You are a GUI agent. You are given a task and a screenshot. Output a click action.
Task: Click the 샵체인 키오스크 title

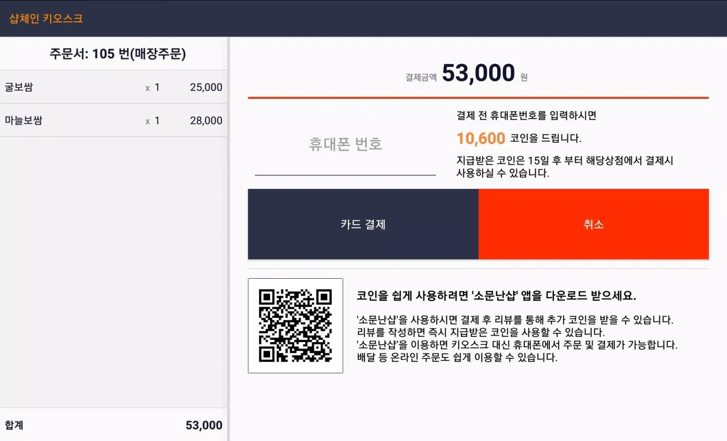(46, 19)
